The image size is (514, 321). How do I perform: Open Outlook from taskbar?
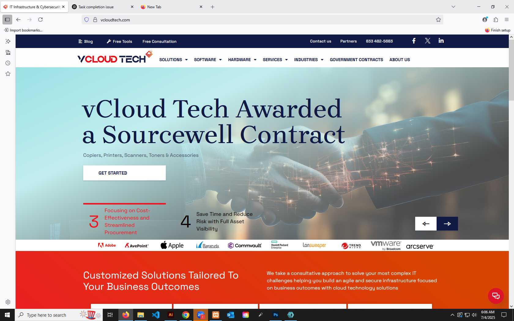point(231,315)
